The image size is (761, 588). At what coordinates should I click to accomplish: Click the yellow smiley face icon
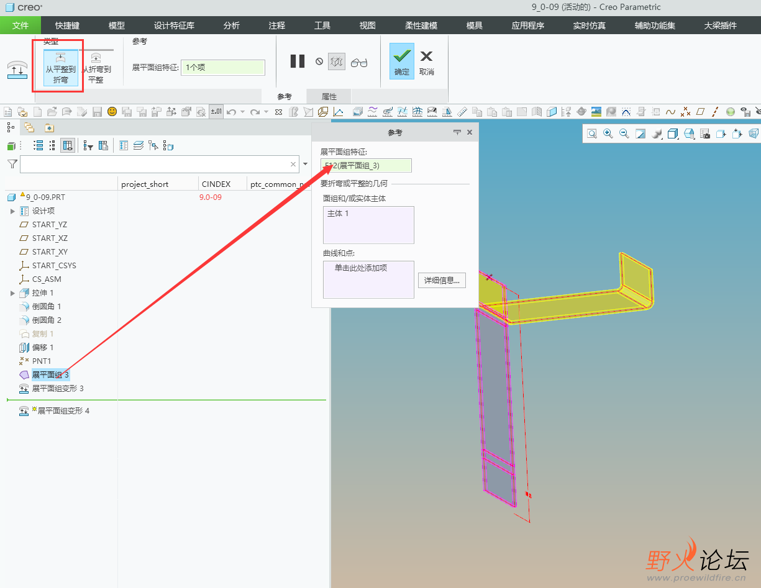(x=112, y=112)
